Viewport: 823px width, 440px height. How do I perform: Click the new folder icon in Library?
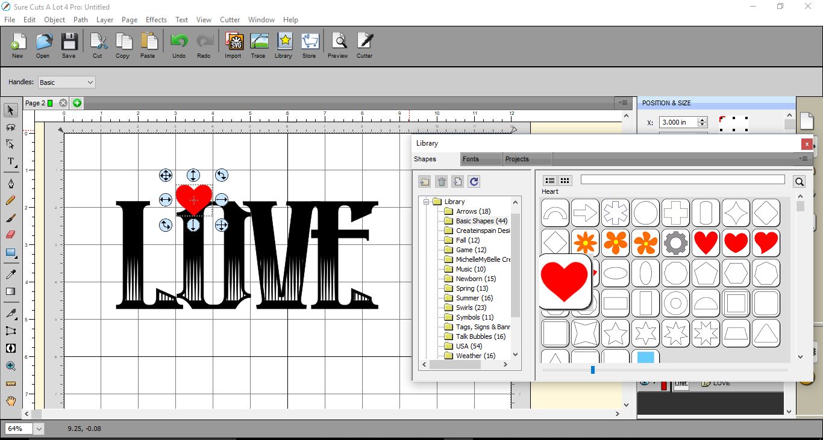click(425, 182)
